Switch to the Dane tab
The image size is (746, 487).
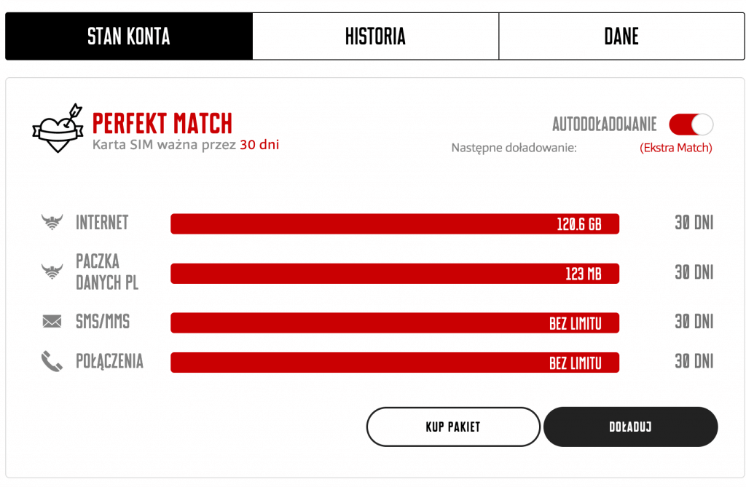(x=621, y=36)
